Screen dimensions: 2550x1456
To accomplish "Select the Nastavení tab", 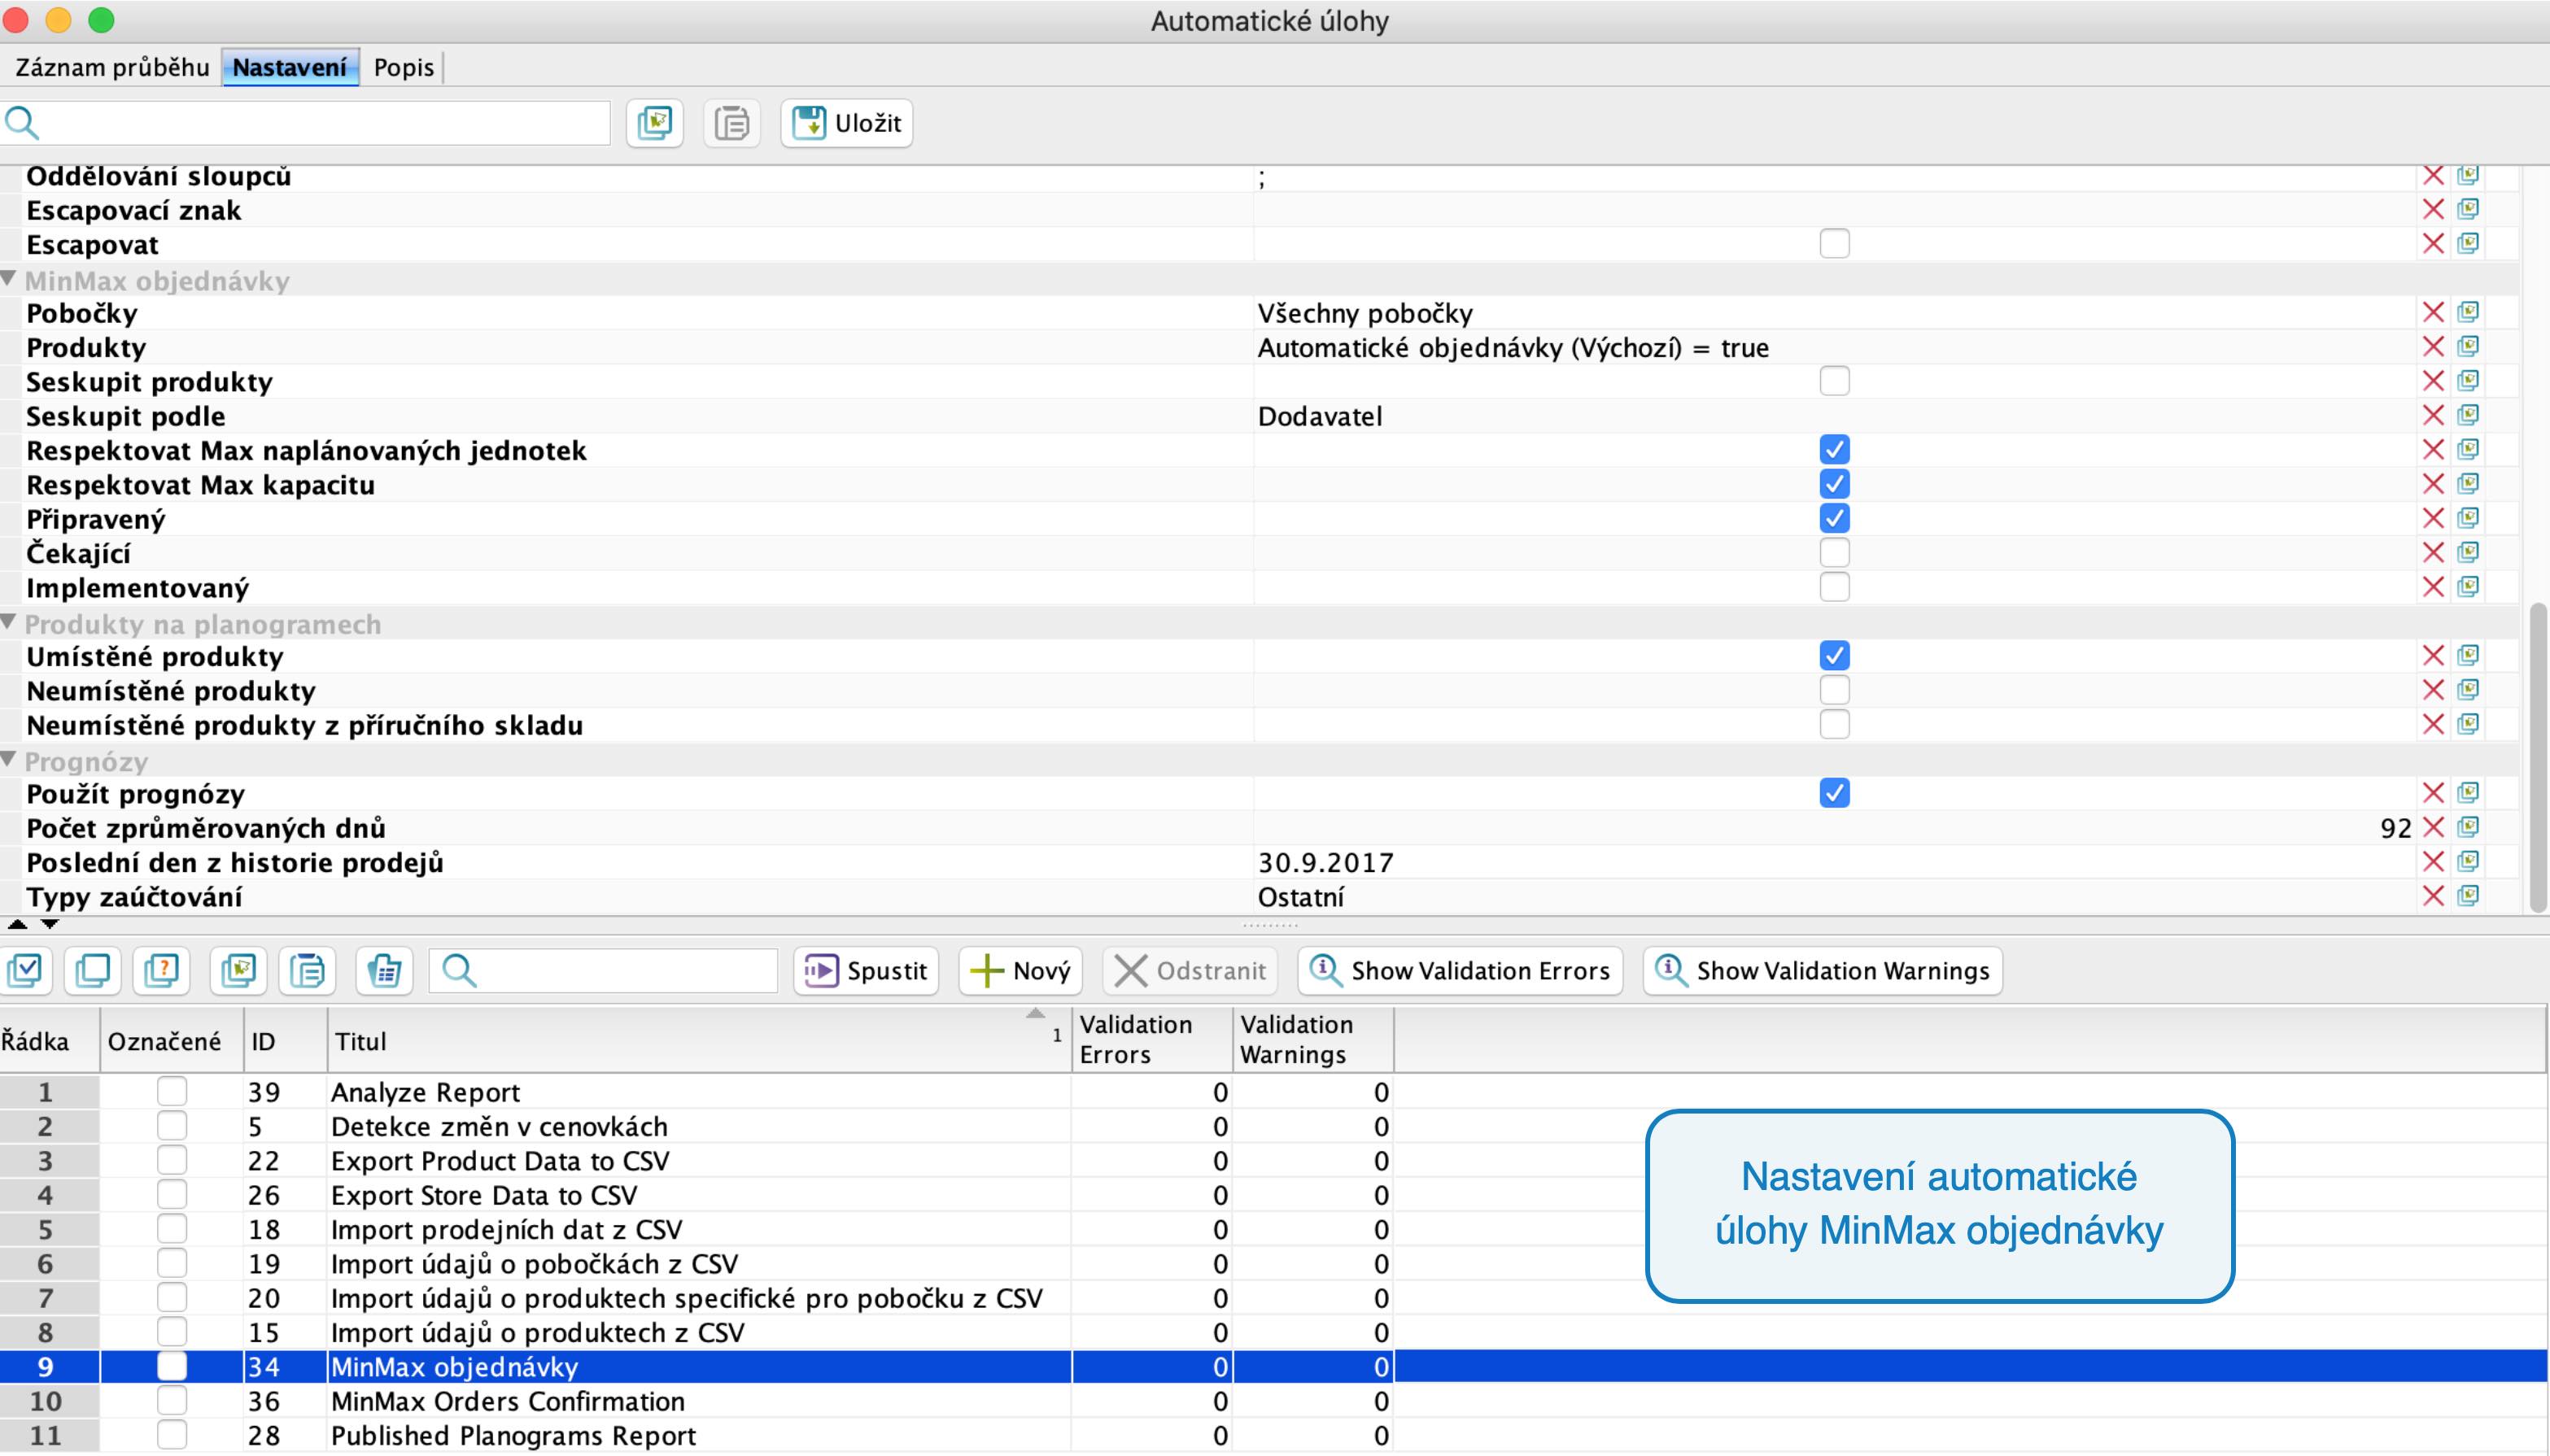I will pos(290,67).
